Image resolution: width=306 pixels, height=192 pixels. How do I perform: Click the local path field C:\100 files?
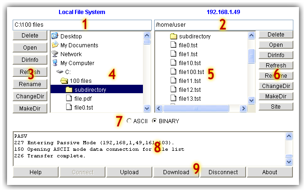[82, 25]
